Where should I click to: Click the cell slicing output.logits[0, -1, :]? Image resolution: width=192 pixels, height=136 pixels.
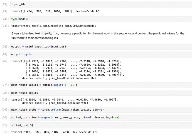click(x=100, y=85)
